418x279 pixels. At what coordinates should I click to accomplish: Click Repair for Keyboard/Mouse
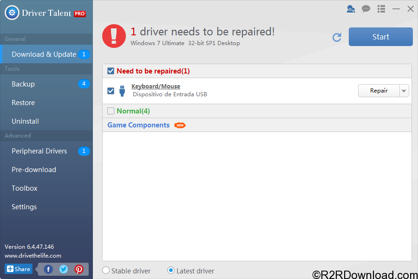(x=379, y=91)
